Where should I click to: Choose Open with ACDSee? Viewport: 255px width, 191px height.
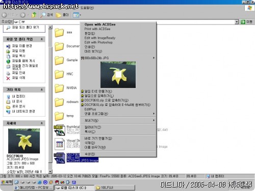coord(118,24)
